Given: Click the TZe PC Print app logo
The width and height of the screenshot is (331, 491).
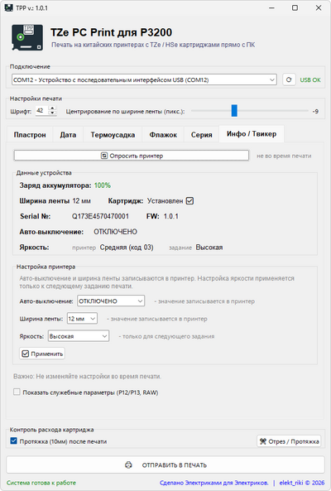Looking at the screenshot, I should pos(27,37).
